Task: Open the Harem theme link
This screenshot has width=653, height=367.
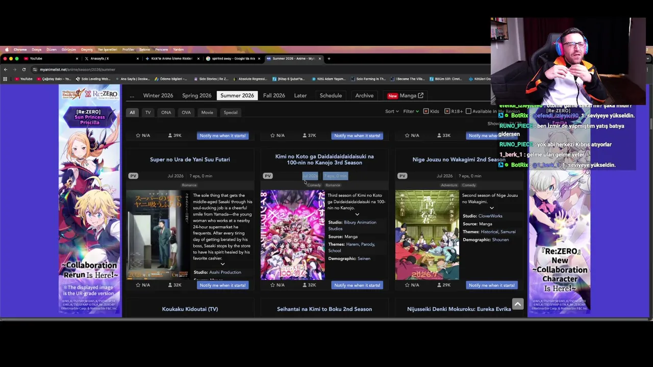Action: pyautogui.click(x=353, y=244)
